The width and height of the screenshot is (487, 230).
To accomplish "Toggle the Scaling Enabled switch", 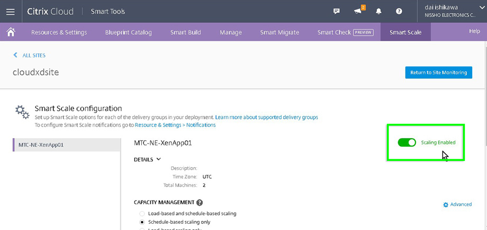I will pyautogui.click(x=407, y=142).
